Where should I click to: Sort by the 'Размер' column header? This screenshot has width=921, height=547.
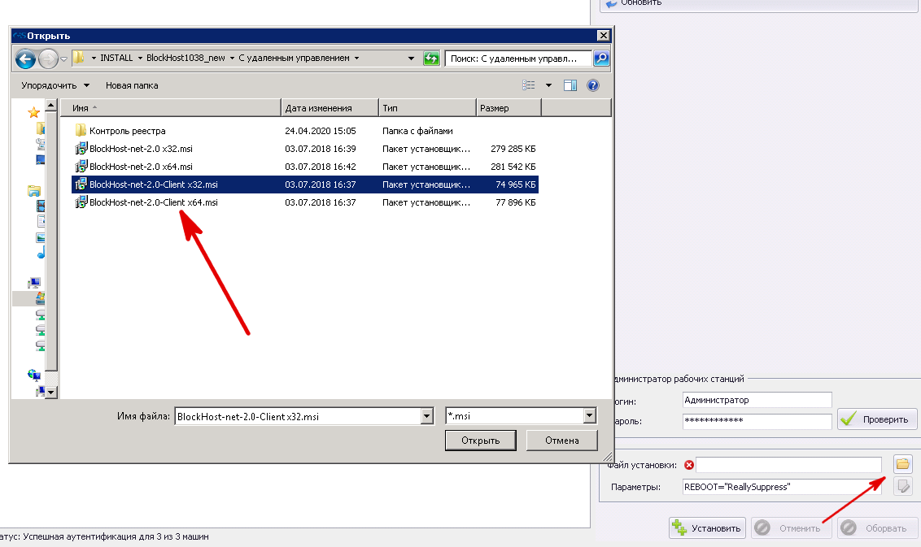pyautogui.click(x=509, y=108)
